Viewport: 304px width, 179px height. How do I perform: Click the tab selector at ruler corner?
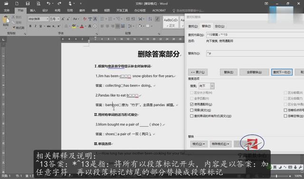pos(3,40)
